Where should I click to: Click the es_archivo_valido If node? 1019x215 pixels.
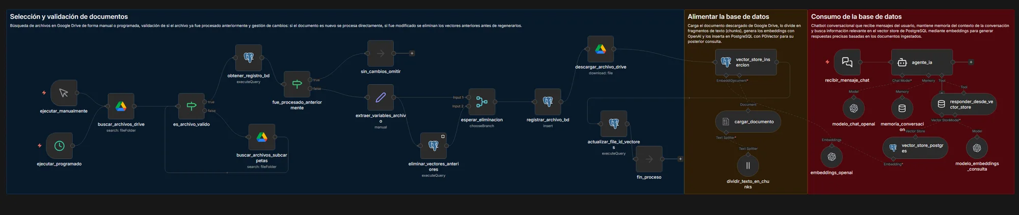click(x=191, y=106)
